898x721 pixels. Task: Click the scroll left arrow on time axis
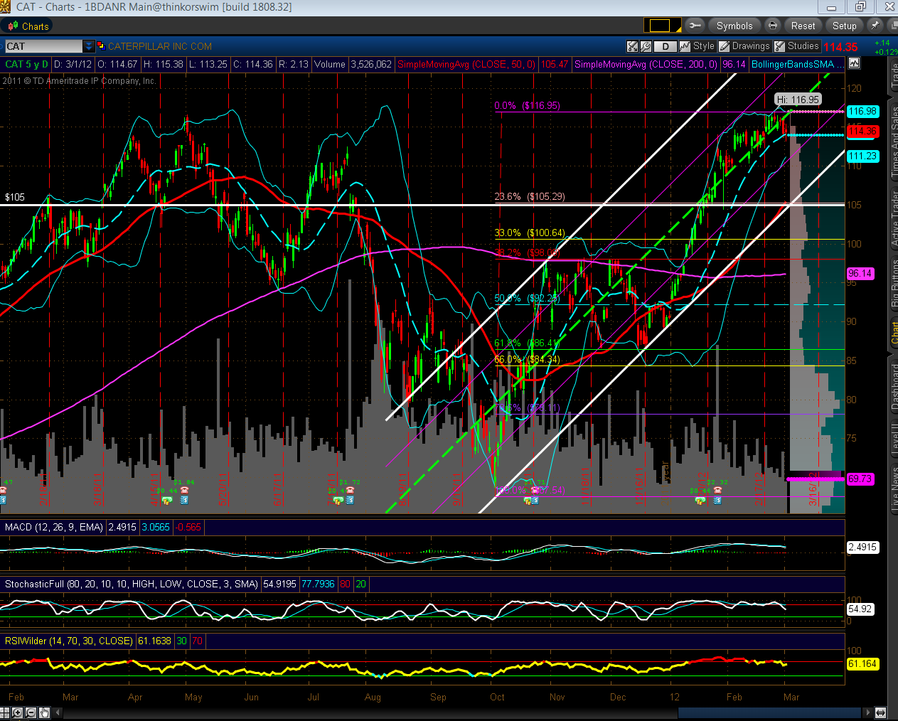point(56,712)
